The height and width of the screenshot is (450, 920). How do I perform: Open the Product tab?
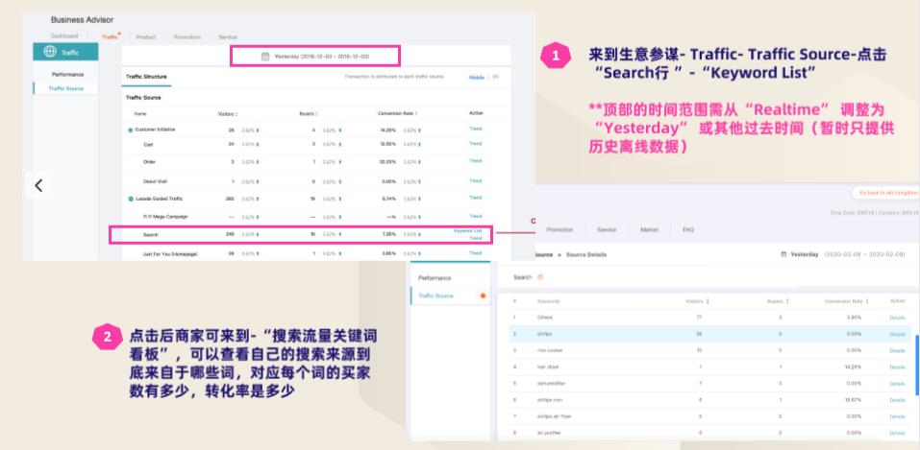coord(145,36)
